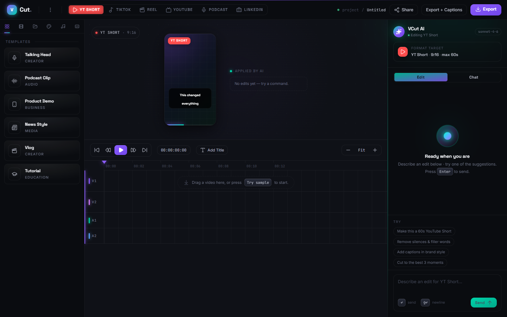Click the purple Export button
Screen dimensions: 507x317
click(486, 10)
